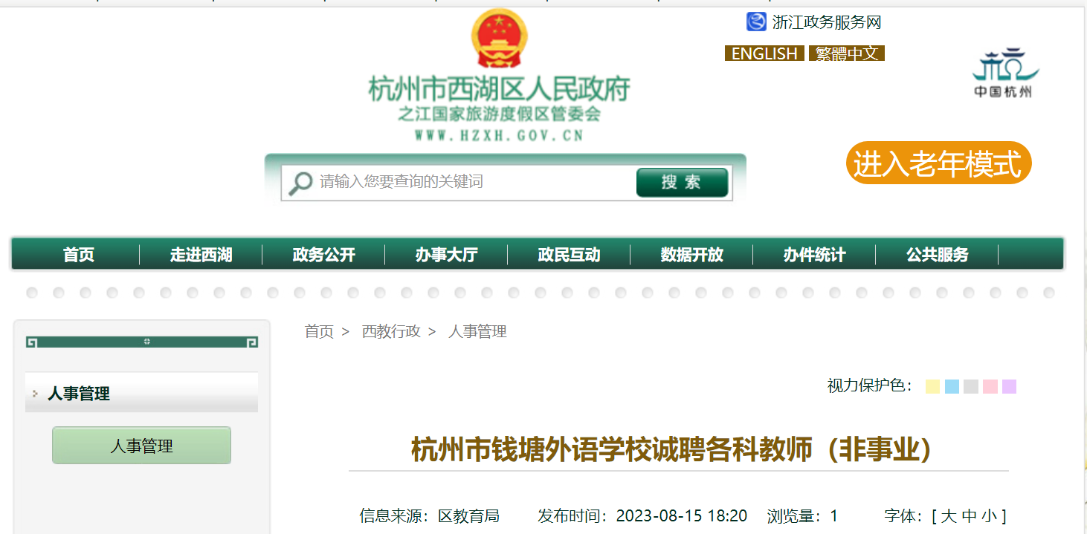1087x534 pixels.
Task: Open 政务公开 menu item
Action: [x=323, y=255]
